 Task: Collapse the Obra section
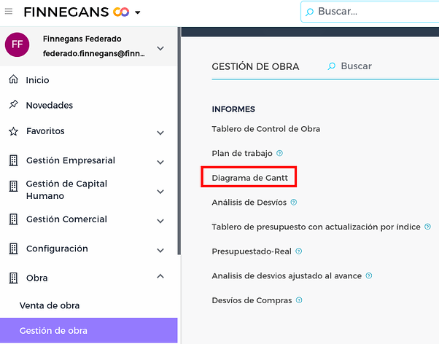(160, 278)
